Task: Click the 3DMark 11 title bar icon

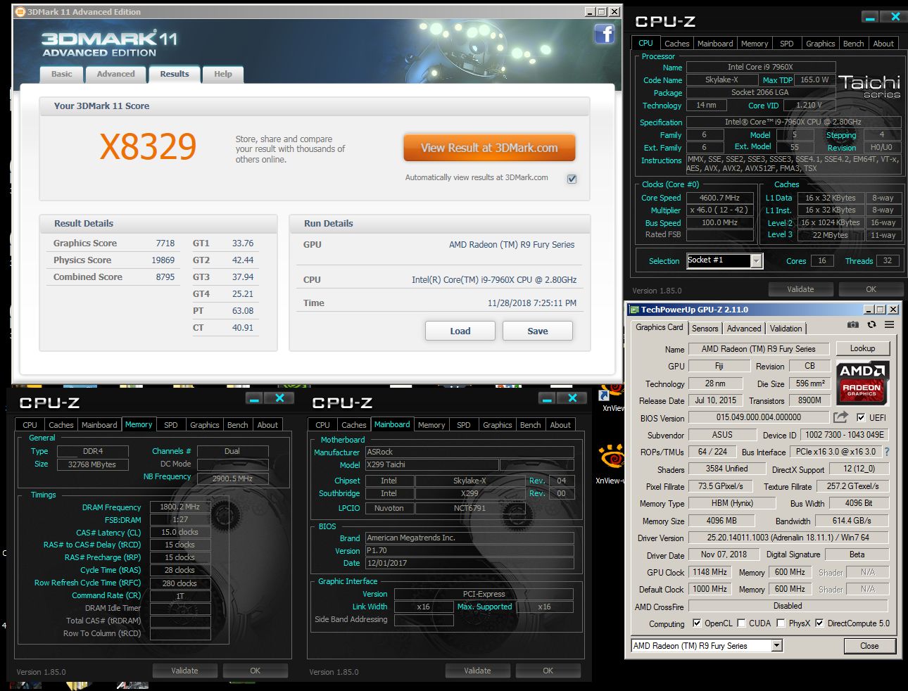Action: click(x=20, y=12)
